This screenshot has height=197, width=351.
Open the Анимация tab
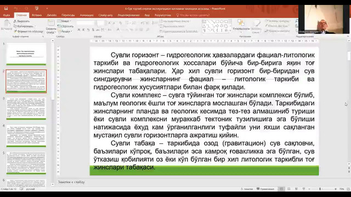coord(87,15)
